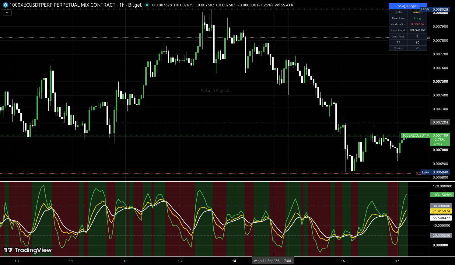Screen dimensions: 455x265
Task: Click the High price label 0.008028
Action: pos(440,9)
